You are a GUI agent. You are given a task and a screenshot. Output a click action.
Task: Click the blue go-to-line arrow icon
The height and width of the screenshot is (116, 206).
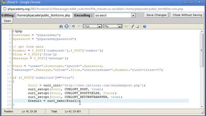pos(67,26)
